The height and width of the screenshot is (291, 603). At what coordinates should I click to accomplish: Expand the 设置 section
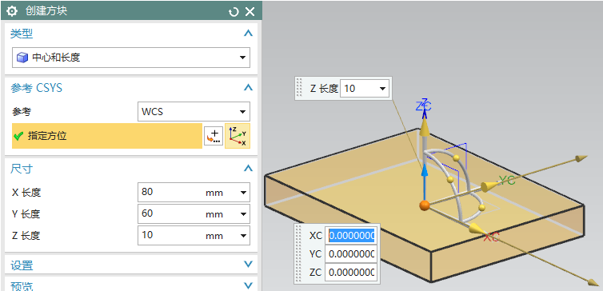point(249,264)
